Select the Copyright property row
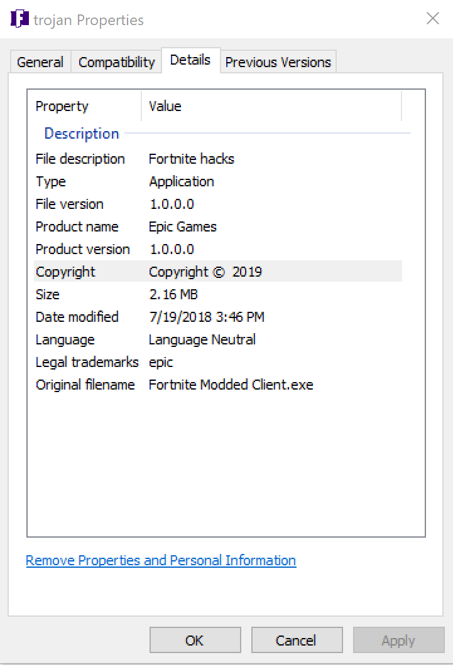This screenshot has width=453, height=665. [x=66, y=272]
